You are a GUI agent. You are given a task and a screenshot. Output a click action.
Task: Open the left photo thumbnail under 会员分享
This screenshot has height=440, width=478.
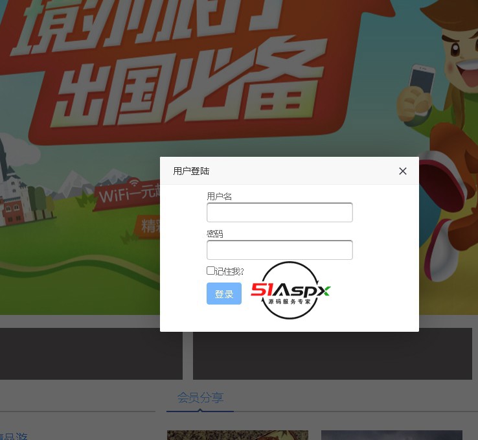tap(238, 435)
